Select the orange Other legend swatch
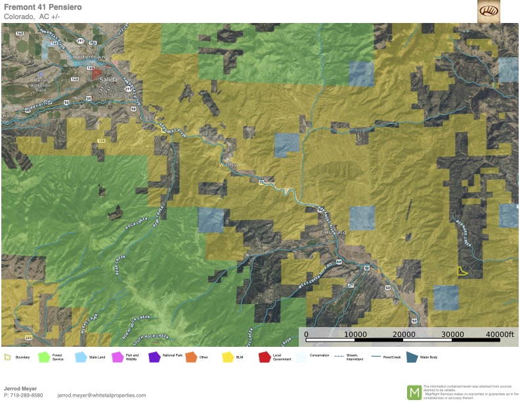This screenshot has width=520, height=402. (191, 357)
